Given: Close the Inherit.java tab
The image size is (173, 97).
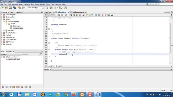Looking at the screenshot, I should coord(68,12).
